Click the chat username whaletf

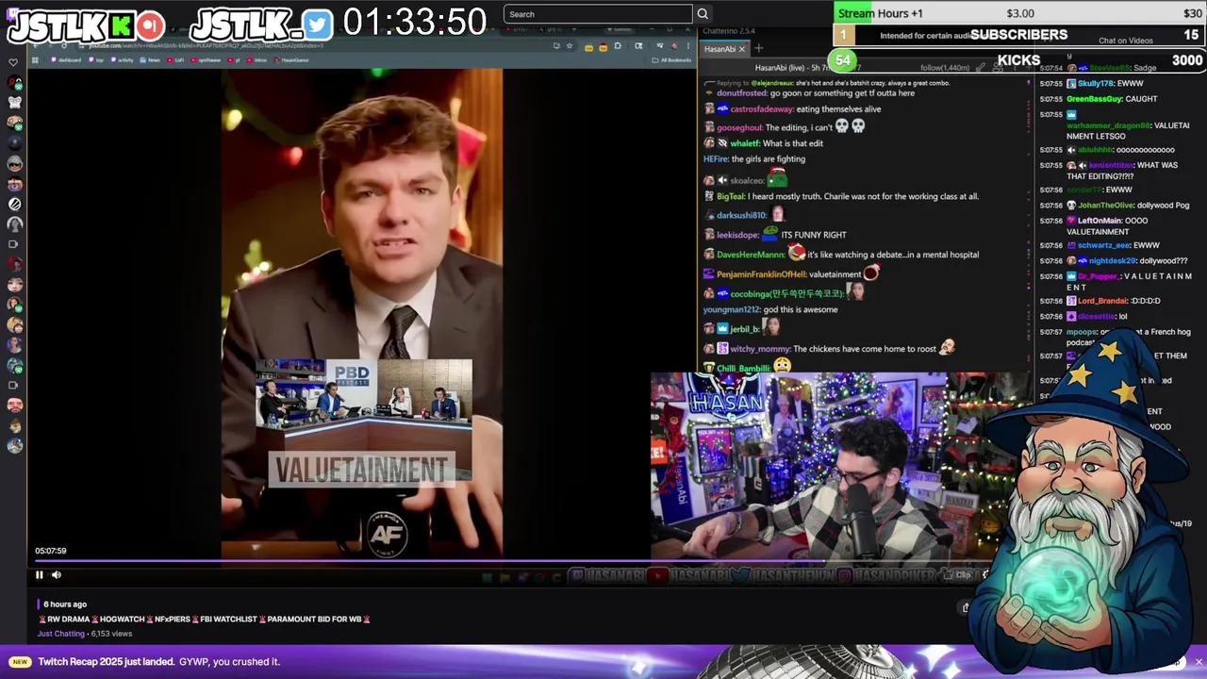[x=745, y=143]
